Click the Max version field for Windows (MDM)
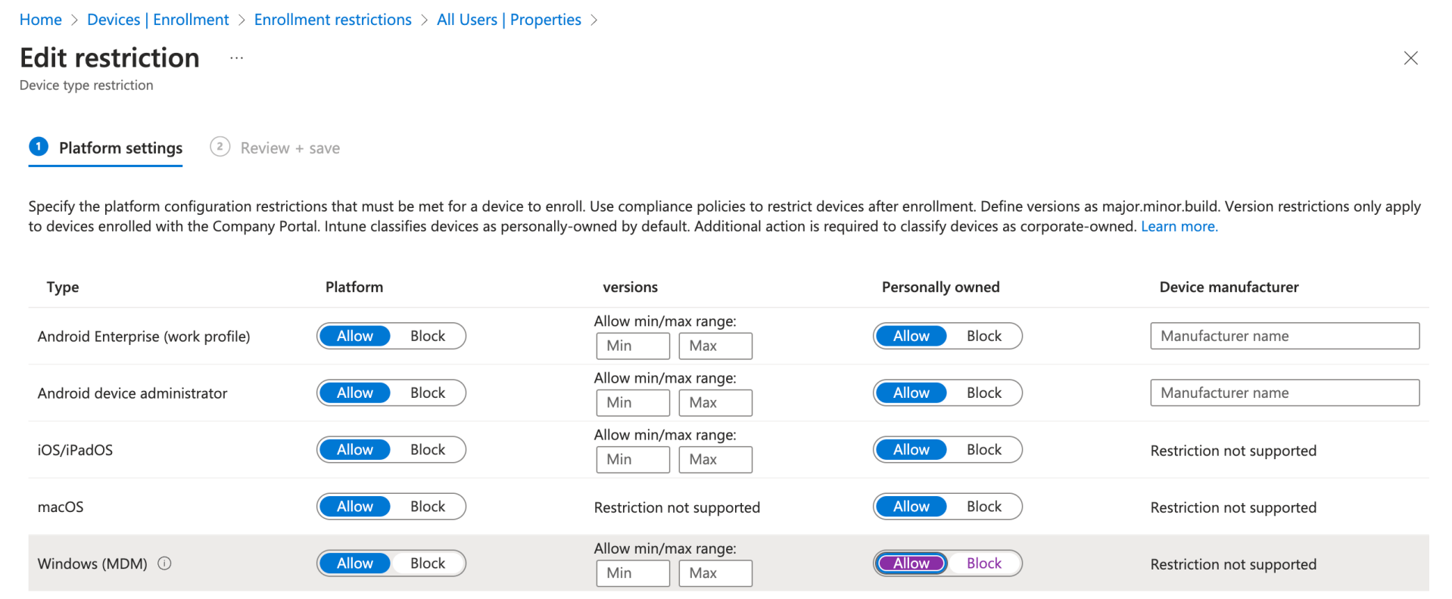This screenshot has width=1452, height=599. pos(714,573)
